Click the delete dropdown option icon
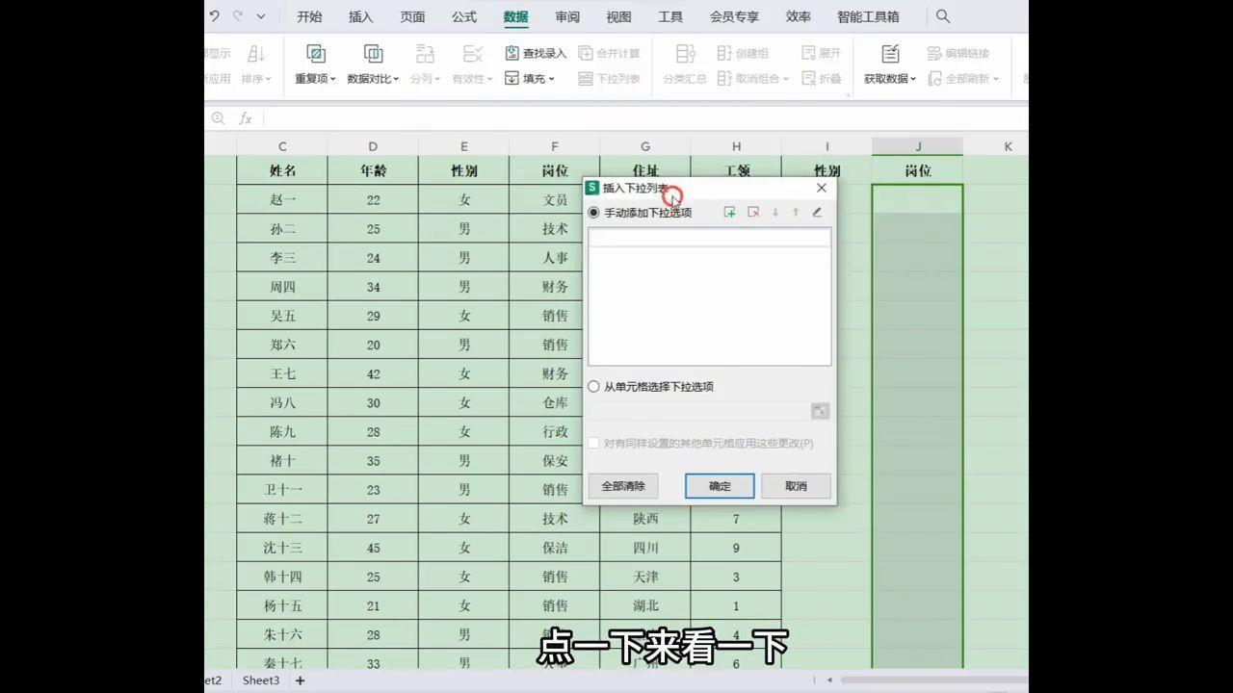 tap(753, 212)
